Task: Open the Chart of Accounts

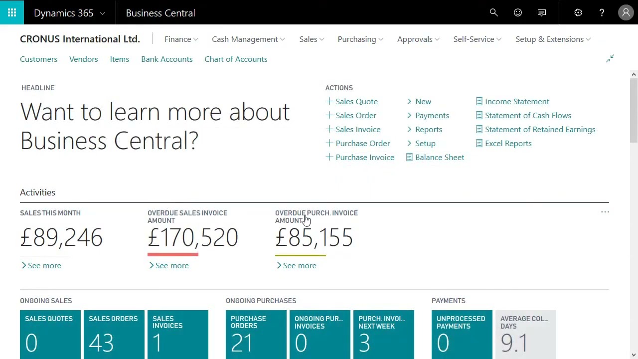Action: pos(236,59)
